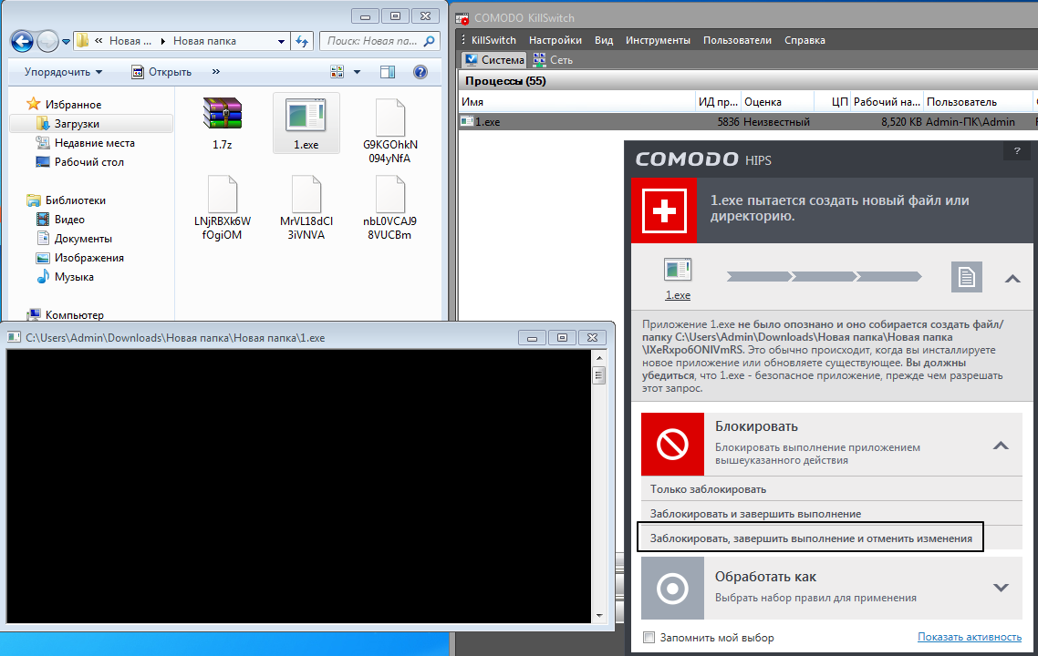The image size is (1038, 656).
Task: Click the HIPS question mark help button
Action: (x=1017, y=150)
